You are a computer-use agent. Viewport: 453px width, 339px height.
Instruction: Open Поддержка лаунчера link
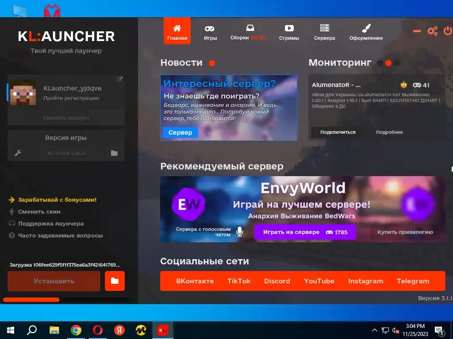(x=51, y=223)
